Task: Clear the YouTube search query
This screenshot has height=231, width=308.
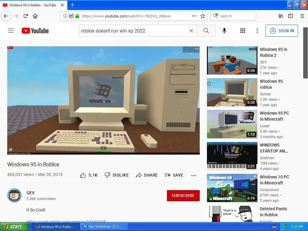Action: pyautogui.click(x=191, y=31)
